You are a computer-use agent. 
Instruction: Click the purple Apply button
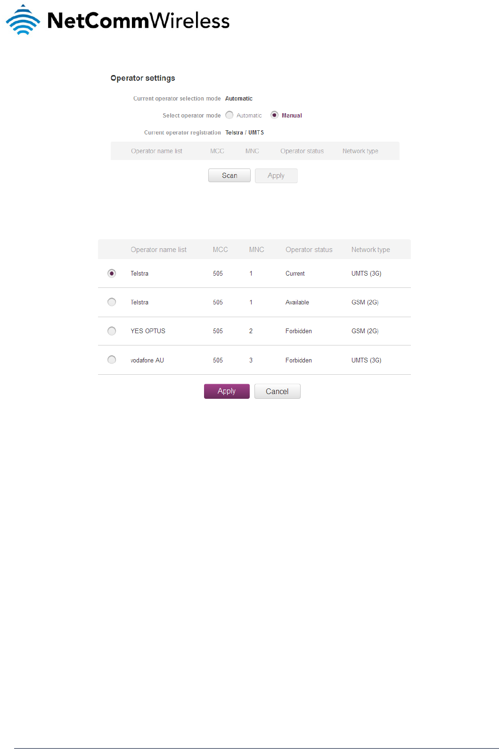pyautogui.click(x=227, y=391)
